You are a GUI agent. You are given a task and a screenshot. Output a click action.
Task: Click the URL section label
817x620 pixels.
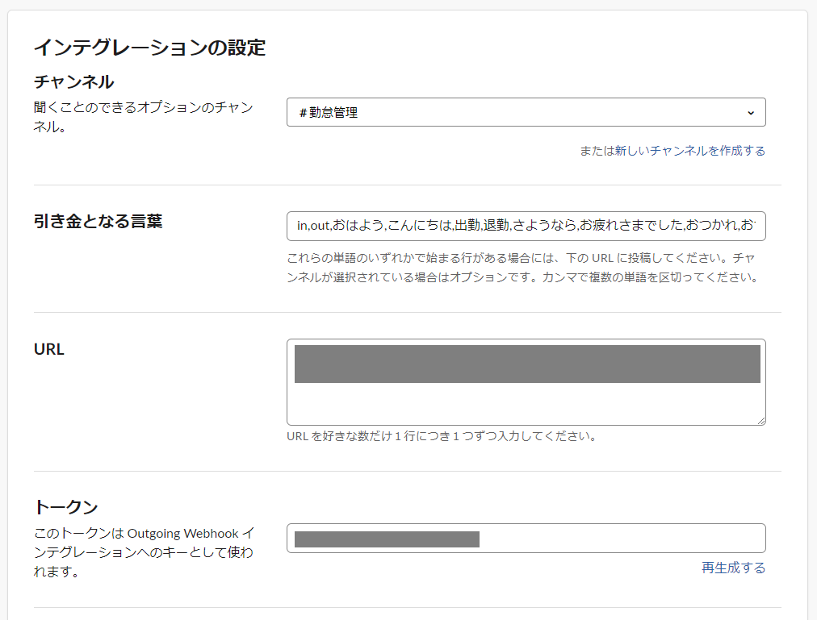tap(49, 349)
